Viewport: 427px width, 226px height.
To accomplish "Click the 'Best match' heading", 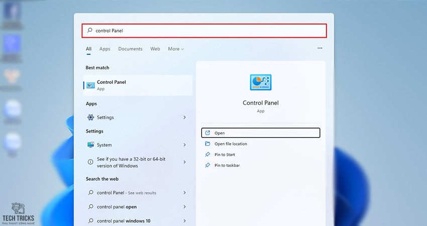I will pos(97,67).
